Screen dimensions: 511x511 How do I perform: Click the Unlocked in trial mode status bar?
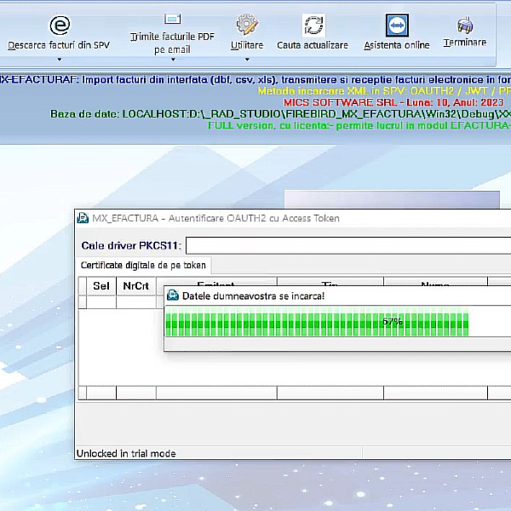pos(126,453)
